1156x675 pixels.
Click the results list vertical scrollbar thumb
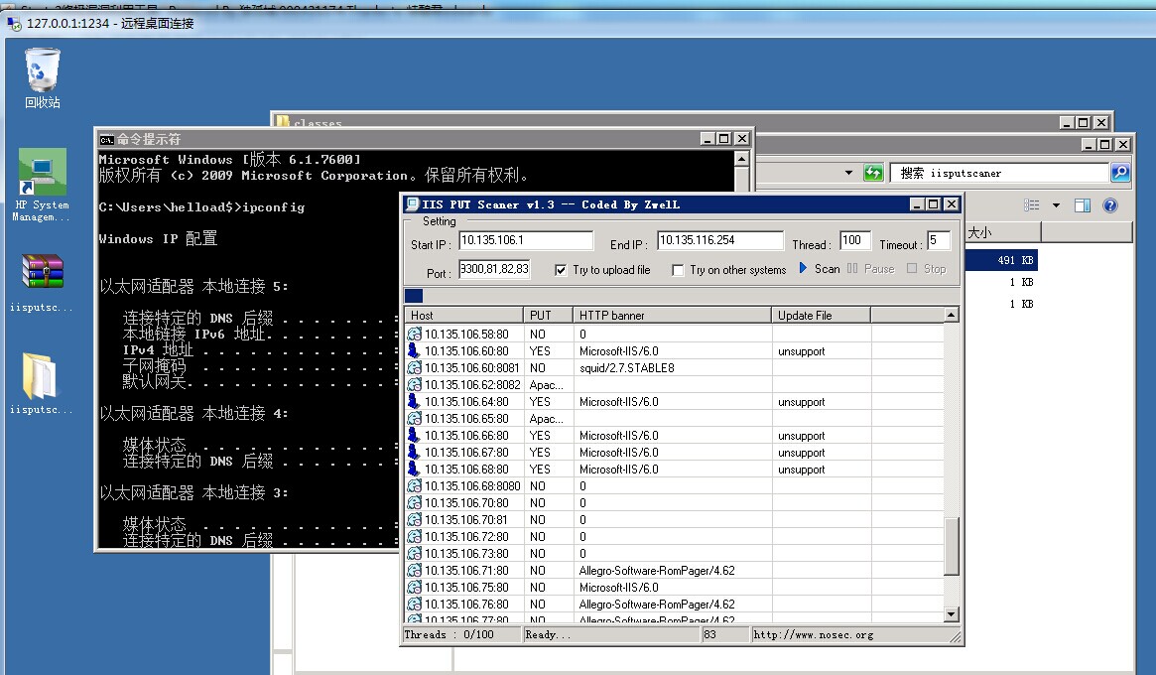pos(951,546)
